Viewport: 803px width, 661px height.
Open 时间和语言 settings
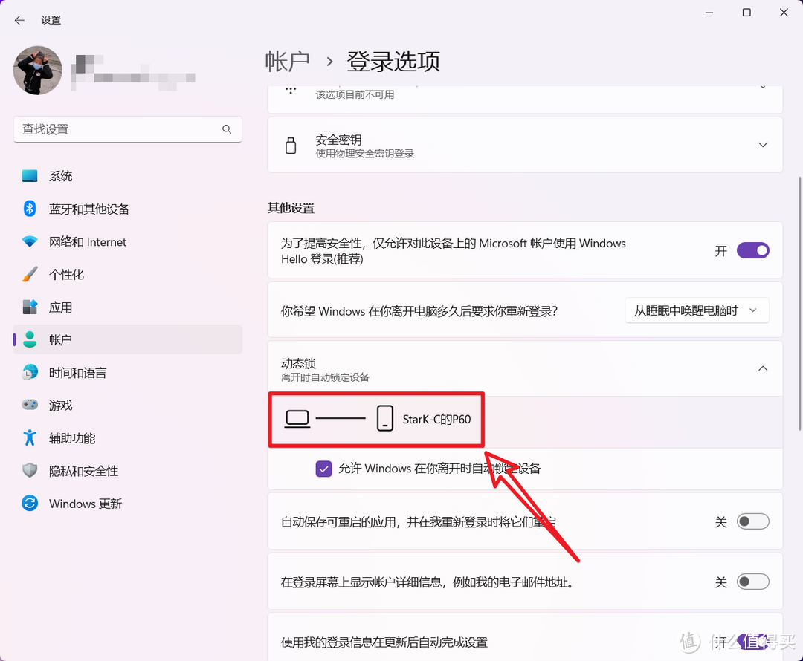127,372
